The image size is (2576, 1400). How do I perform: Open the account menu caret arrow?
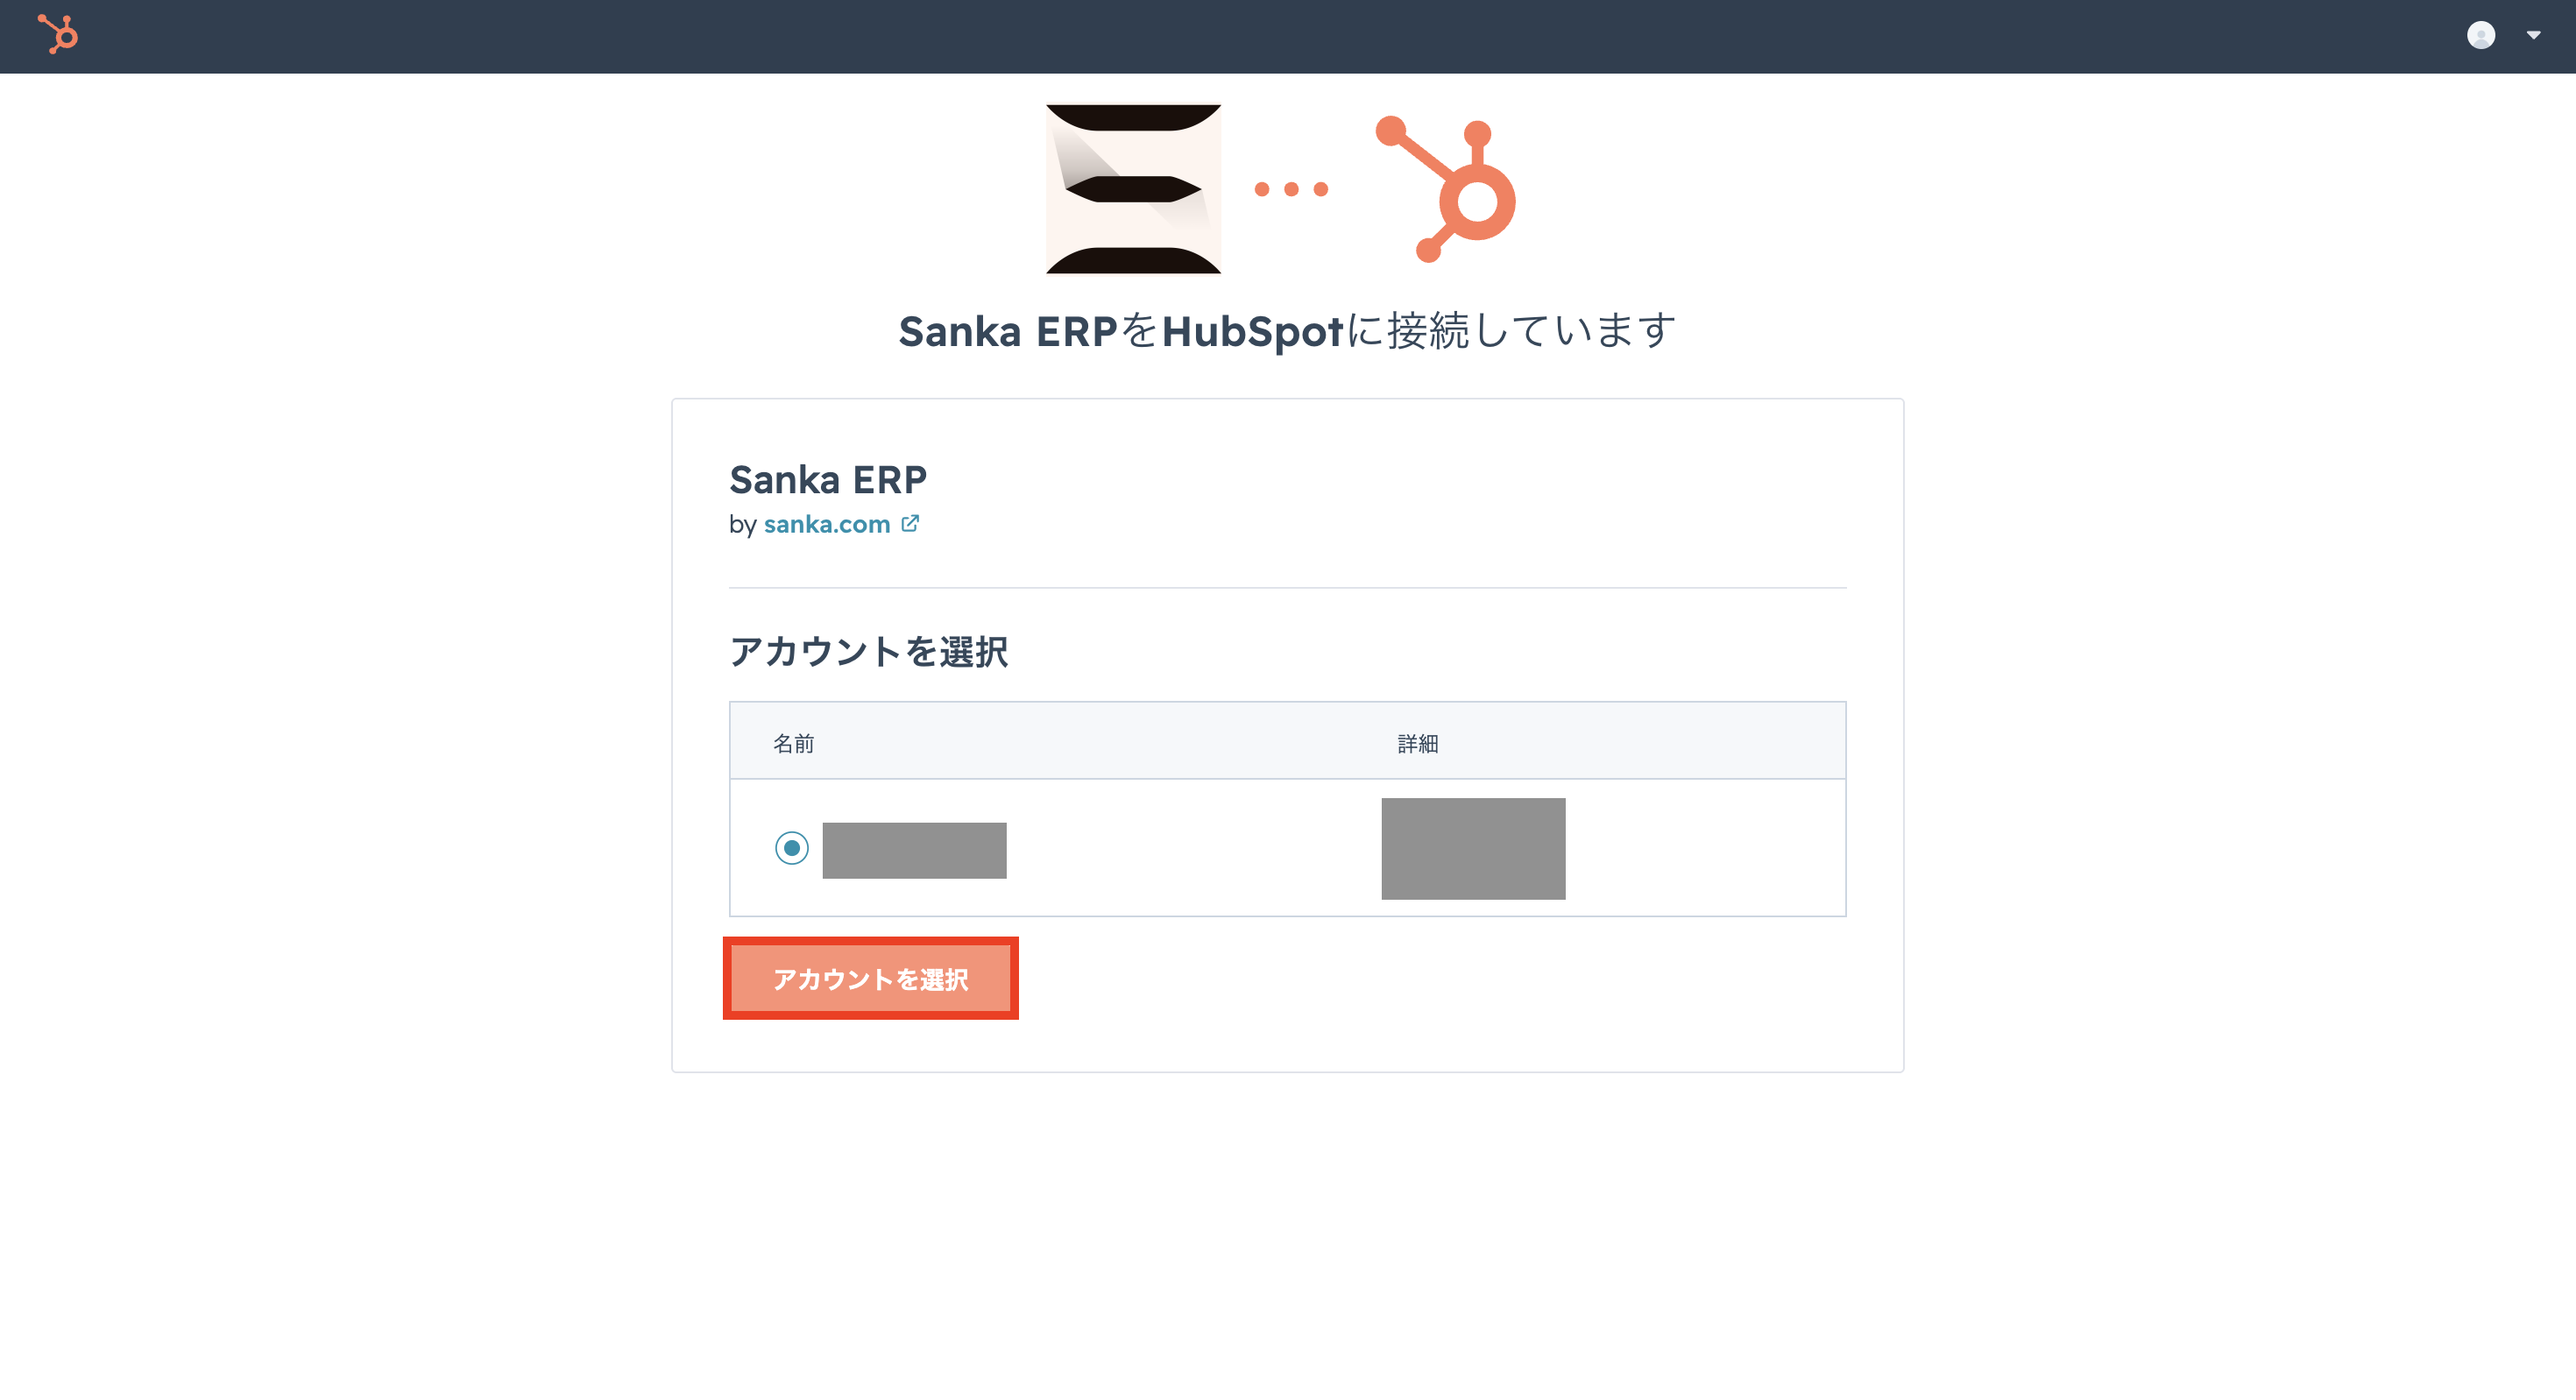(x=2533, y=35)
